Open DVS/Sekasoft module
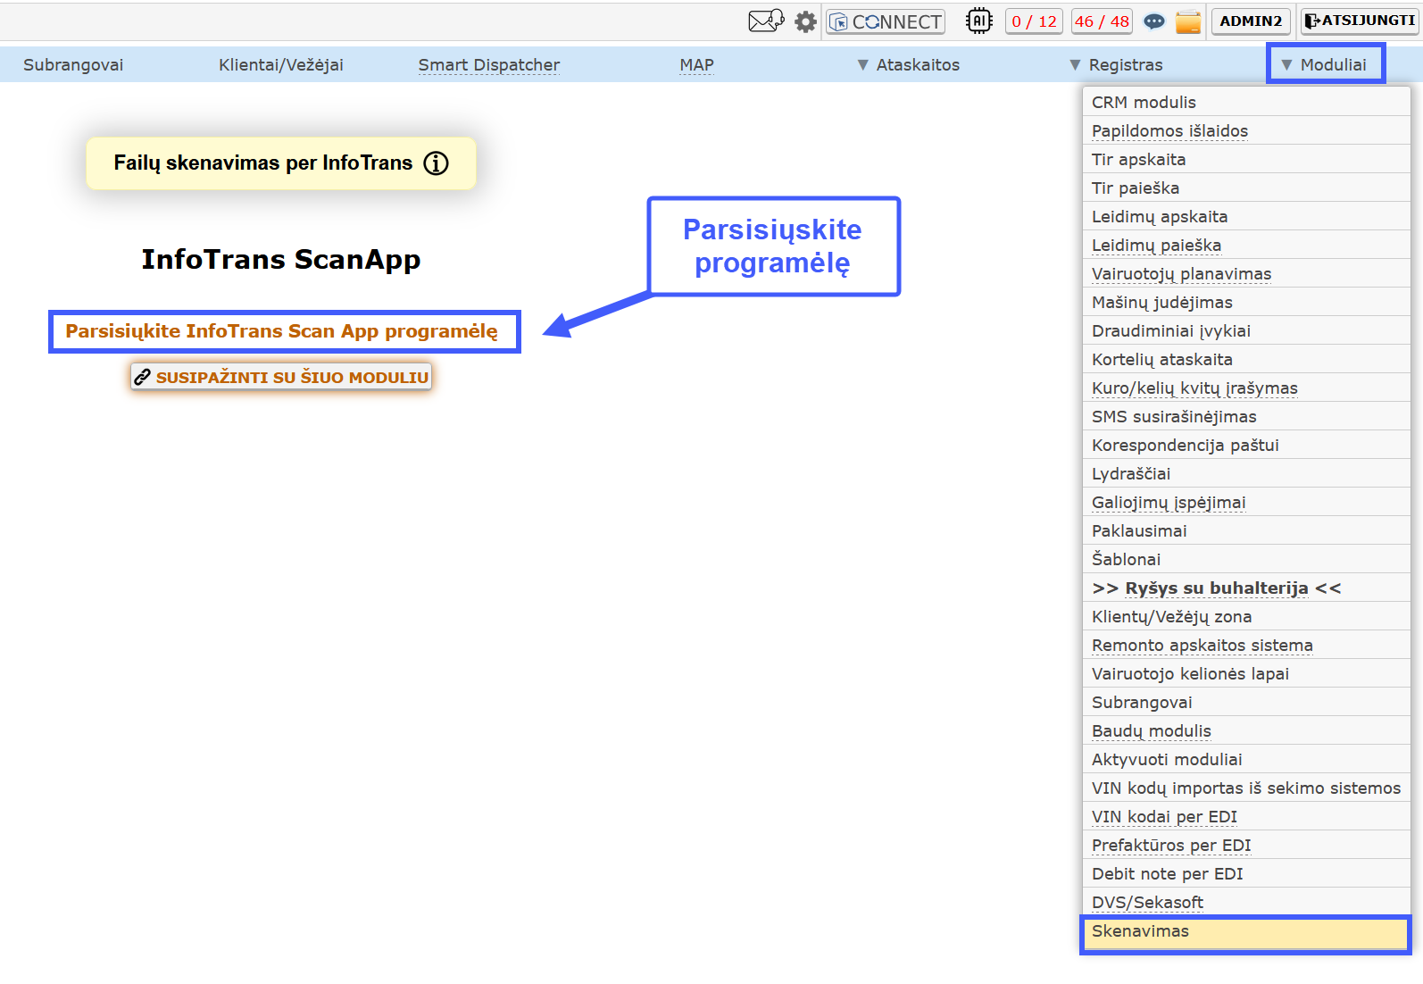1423x984 pixels. (1245, 902)
